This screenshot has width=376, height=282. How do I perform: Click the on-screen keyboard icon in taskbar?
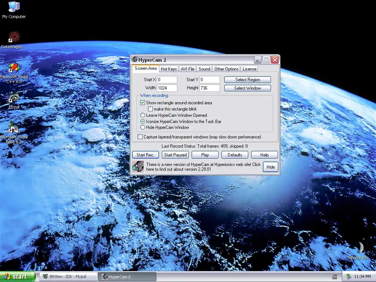tap(335, 277)
